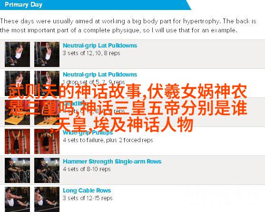265x212 pixels.
Task: Open the first Neutral-grip Lat Pulldowns link
Action: pyautogui.click(x=100, y=46)
